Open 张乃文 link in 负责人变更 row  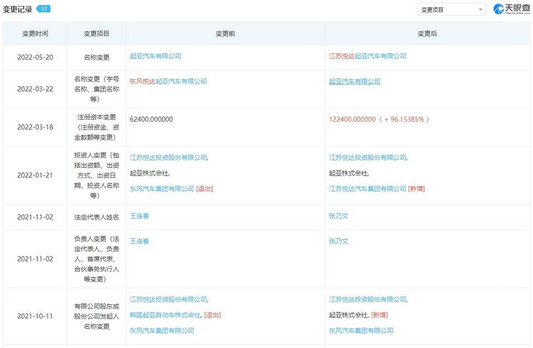(x=338, y=241)
